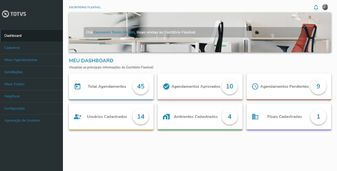Click the Agendamentos Aprovados label
Viewport: 337px width, 171px height.
(196, 86)
